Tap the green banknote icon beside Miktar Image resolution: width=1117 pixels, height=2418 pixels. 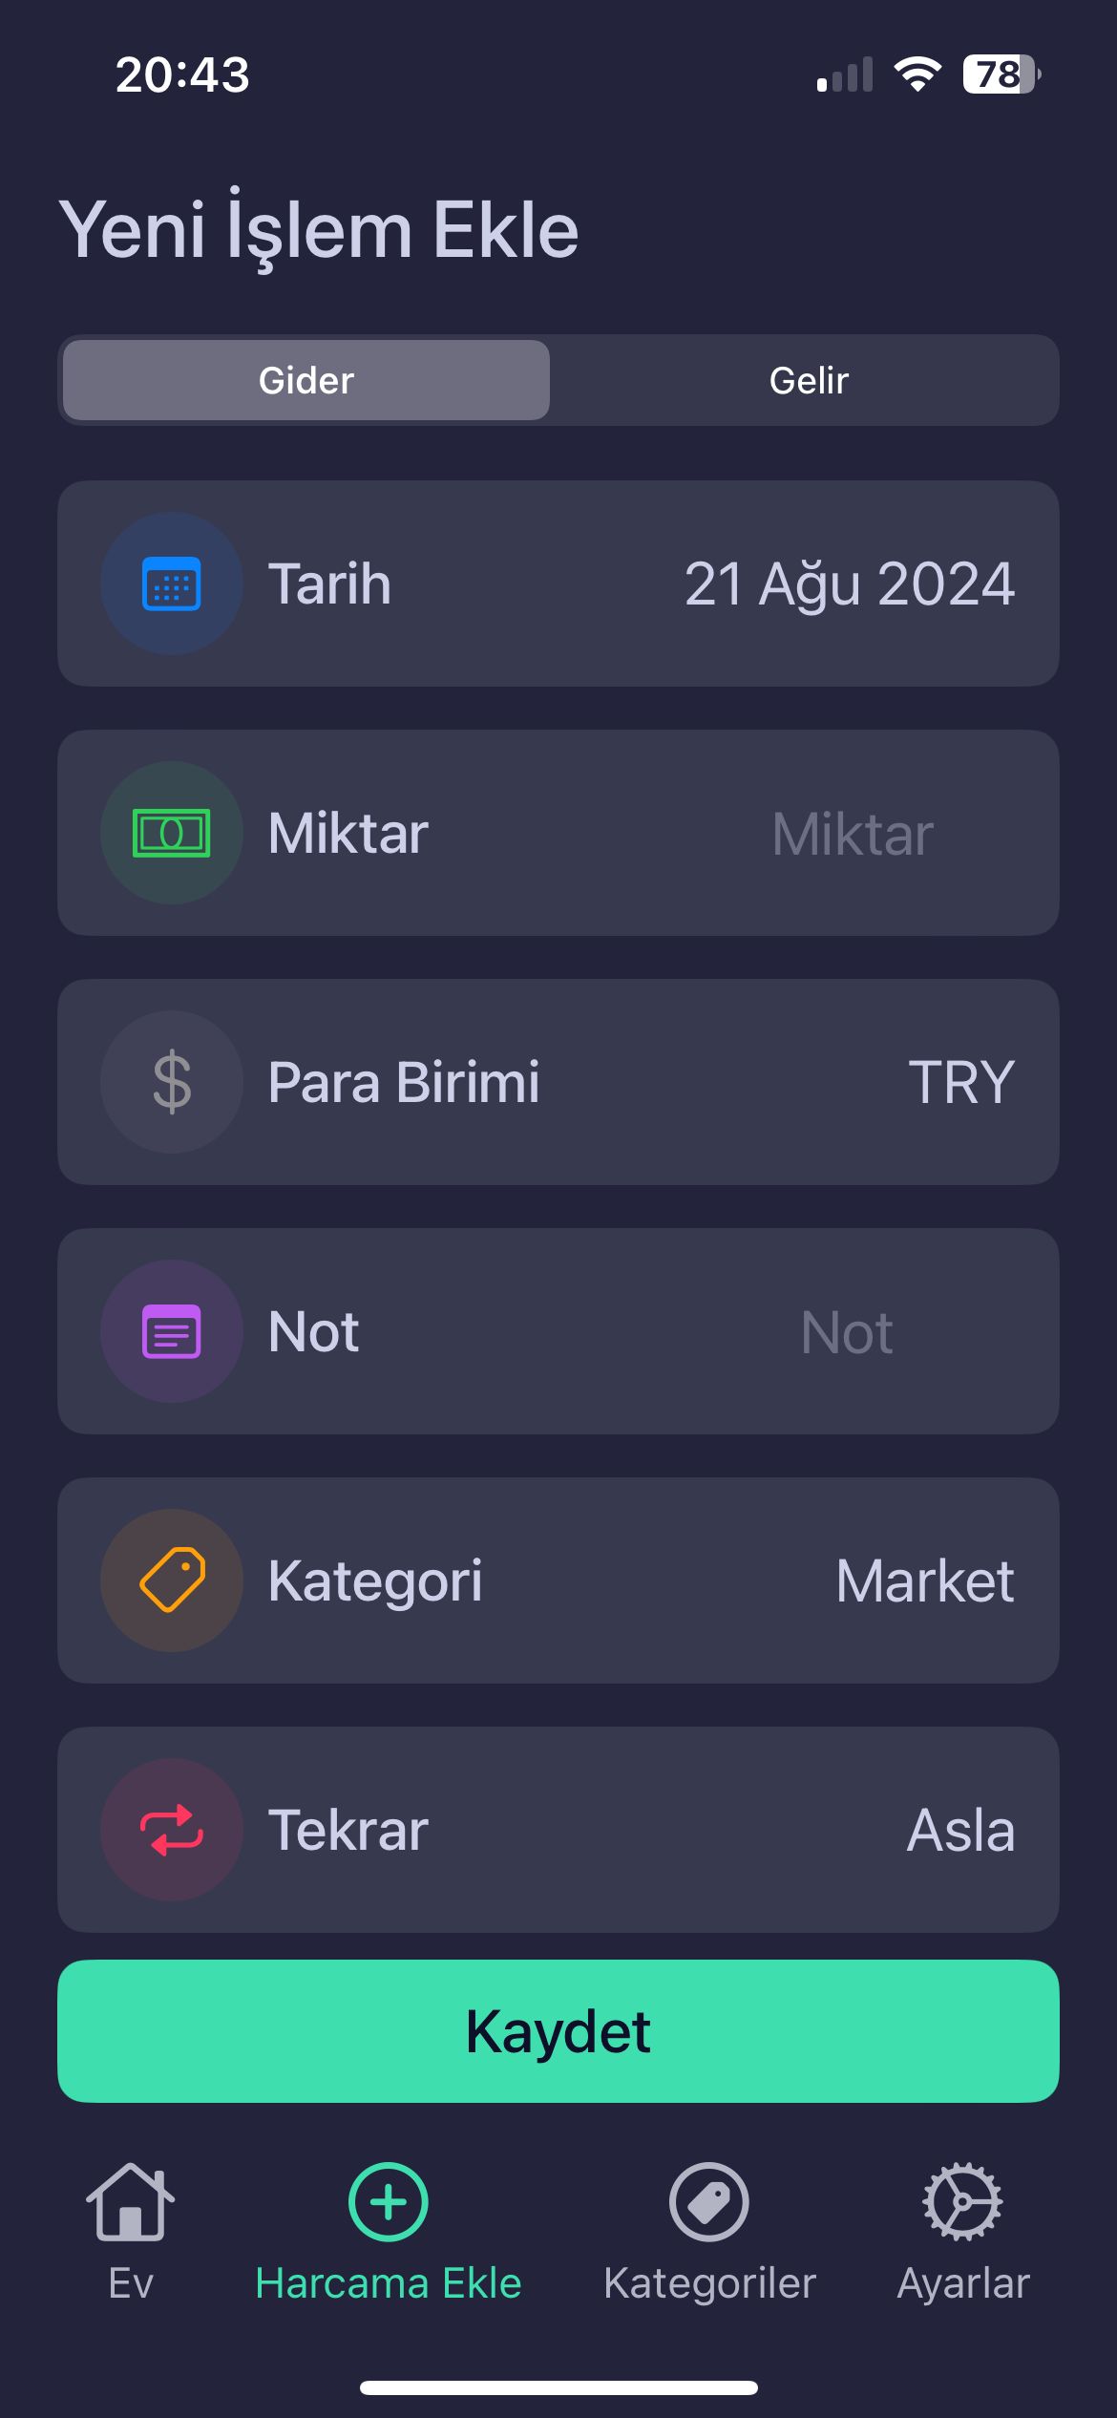pos(172,833)
